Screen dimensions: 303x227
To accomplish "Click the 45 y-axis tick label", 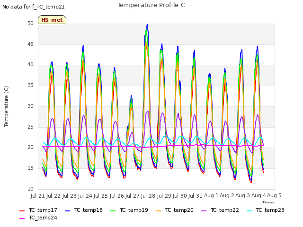I will click(x=30, y=44).
